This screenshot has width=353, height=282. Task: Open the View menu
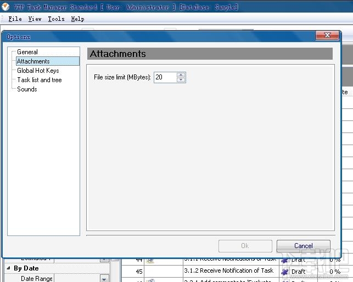35,19
